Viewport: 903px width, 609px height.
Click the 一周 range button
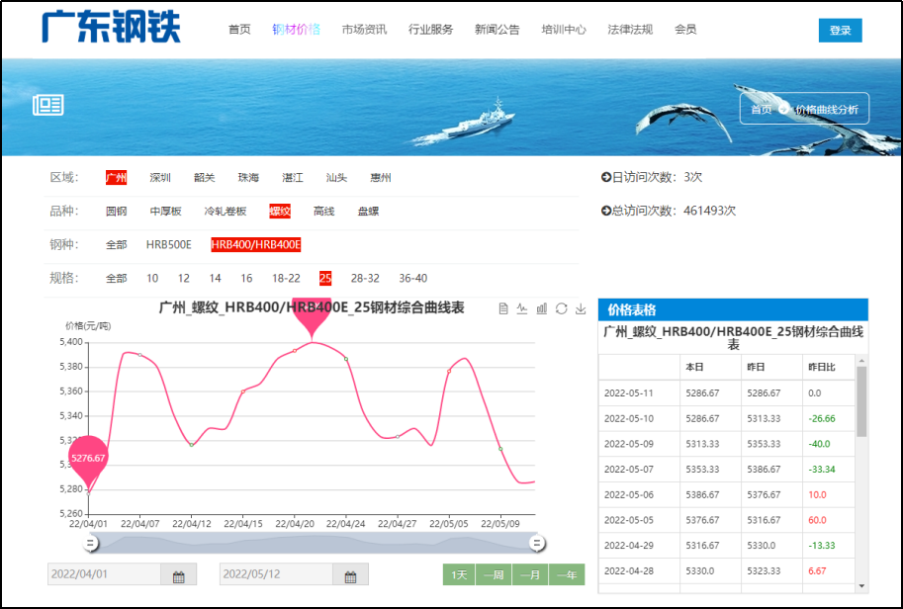click(495, 574)
